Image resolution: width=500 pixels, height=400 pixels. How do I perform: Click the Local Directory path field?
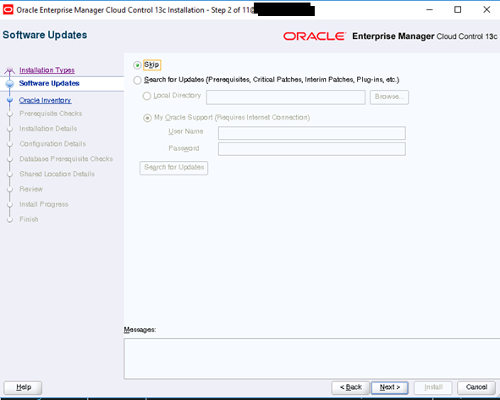[x=286, y=97]
